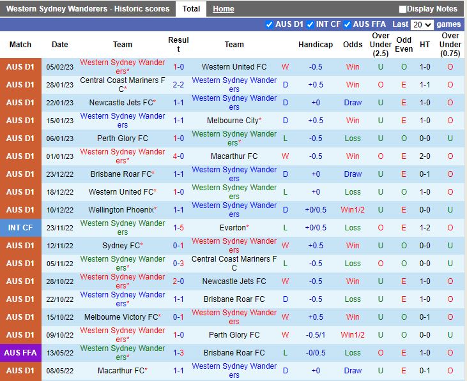Image resolution: width=467 pixels, height=381 pixels.
Task: Open Macarthur FC in 01/01/23 row
Action: [234, 156]
